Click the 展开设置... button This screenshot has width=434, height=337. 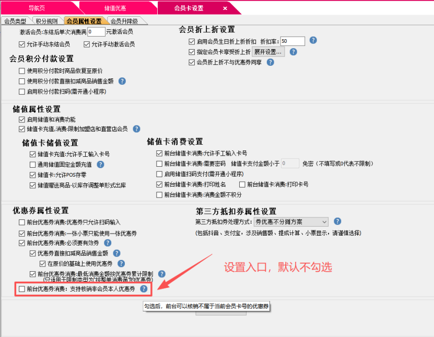[268, 52]
